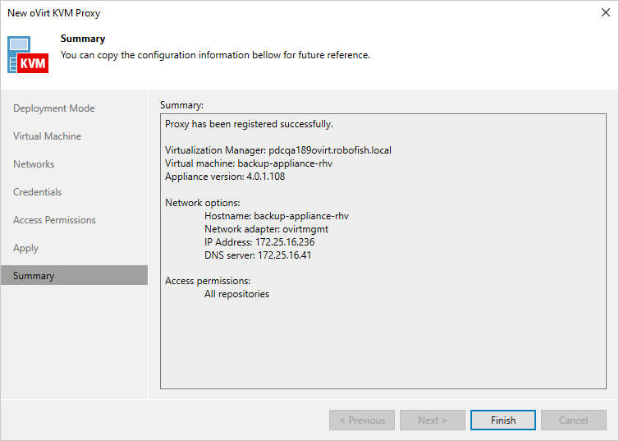Image resolution: width=619 pixels, height=441 pixels.
Task: Open the Access Permissions step
Action: pos(55,220)
